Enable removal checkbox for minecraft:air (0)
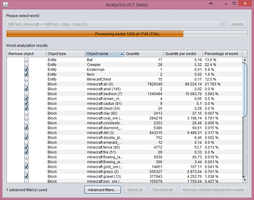The width and height of the screenshot is (254, 200). (x=26, y=84)
